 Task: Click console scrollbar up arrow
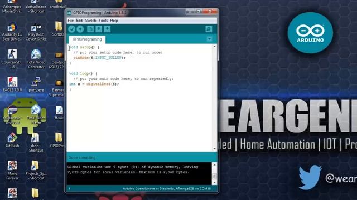(214, 165)
